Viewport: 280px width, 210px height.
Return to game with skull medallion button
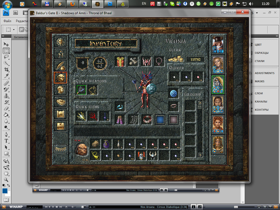pyautogui.click(x=60, y=42)
